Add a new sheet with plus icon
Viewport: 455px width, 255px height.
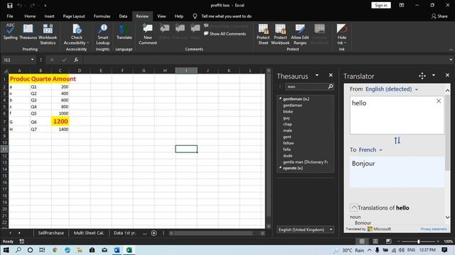click(x=154, y=233)
